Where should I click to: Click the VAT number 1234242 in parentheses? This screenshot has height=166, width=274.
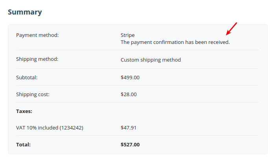72,128
